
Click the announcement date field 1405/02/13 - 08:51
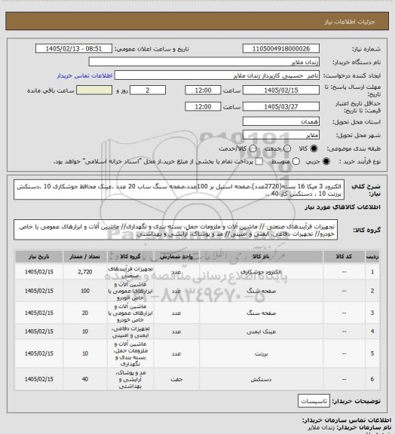(74, 49)
